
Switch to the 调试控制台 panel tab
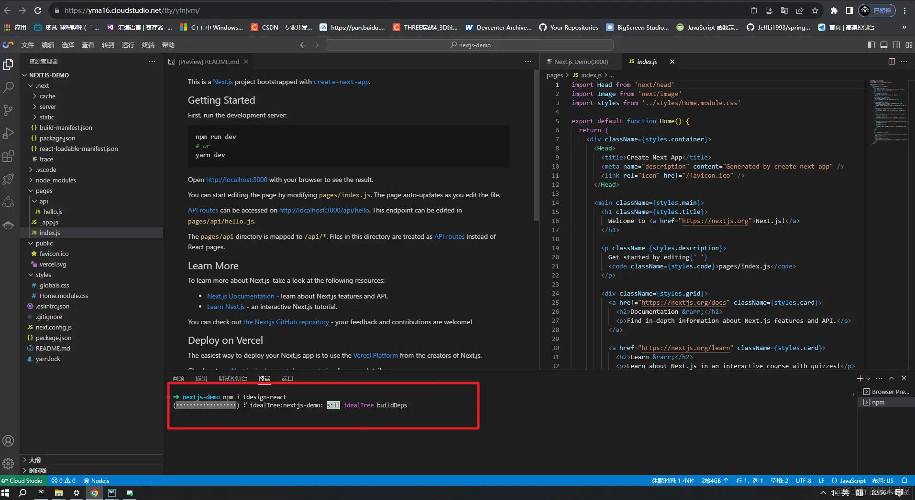[x=233, y=378]
